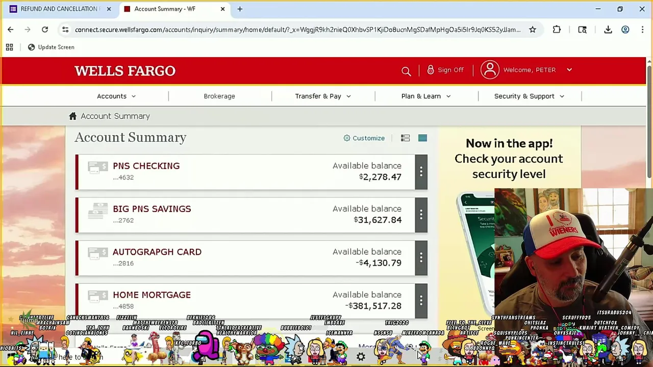Screen dimensions: 653x367
Task: Open the AUTOGRAPGH CARD account
Action: click(x=157, y=252)
